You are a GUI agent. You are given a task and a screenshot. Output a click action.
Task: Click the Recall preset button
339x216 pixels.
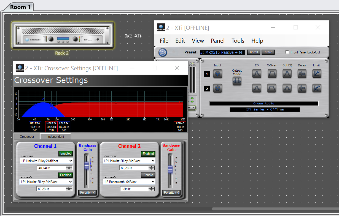[x=254, y=52]
